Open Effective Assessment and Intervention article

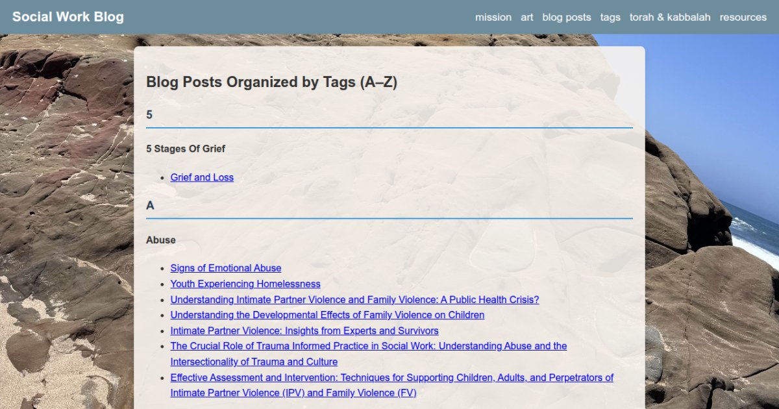click(x=391, y=377)
